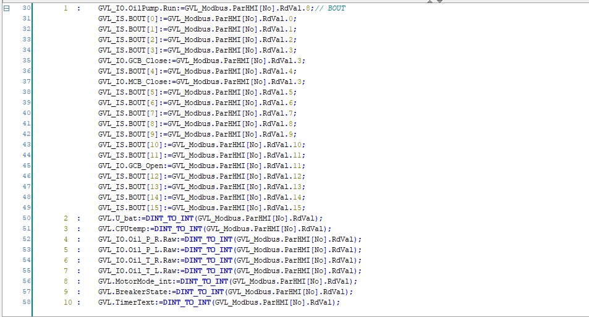The image size is (589, 317).
Task: Click the GVL_IO.GCB_Open assignment line
Action: (x=201, y=166)
